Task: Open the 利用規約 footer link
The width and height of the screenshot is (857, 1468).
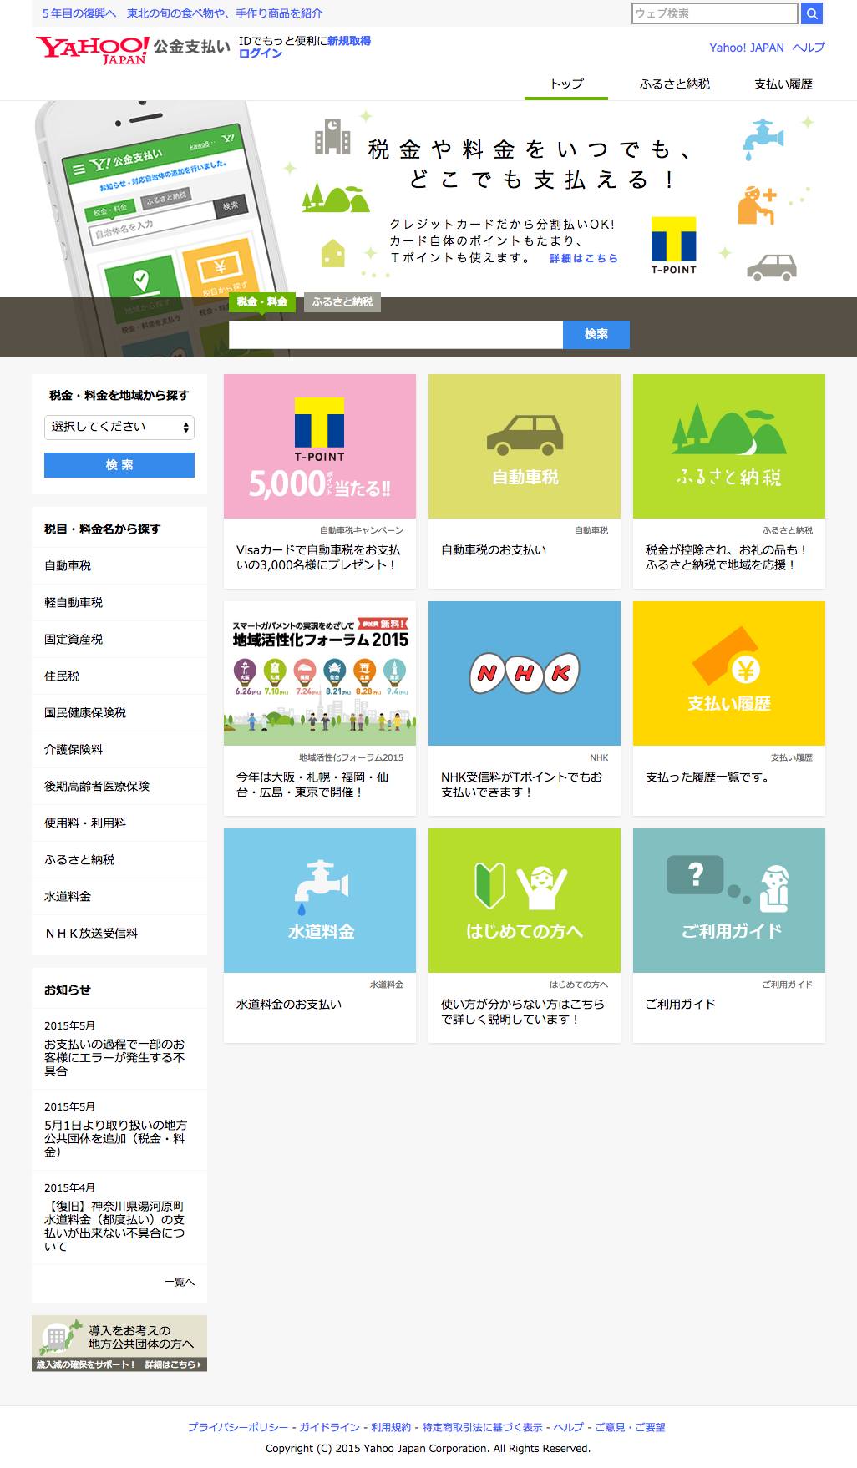Action: click(391, 1427)
